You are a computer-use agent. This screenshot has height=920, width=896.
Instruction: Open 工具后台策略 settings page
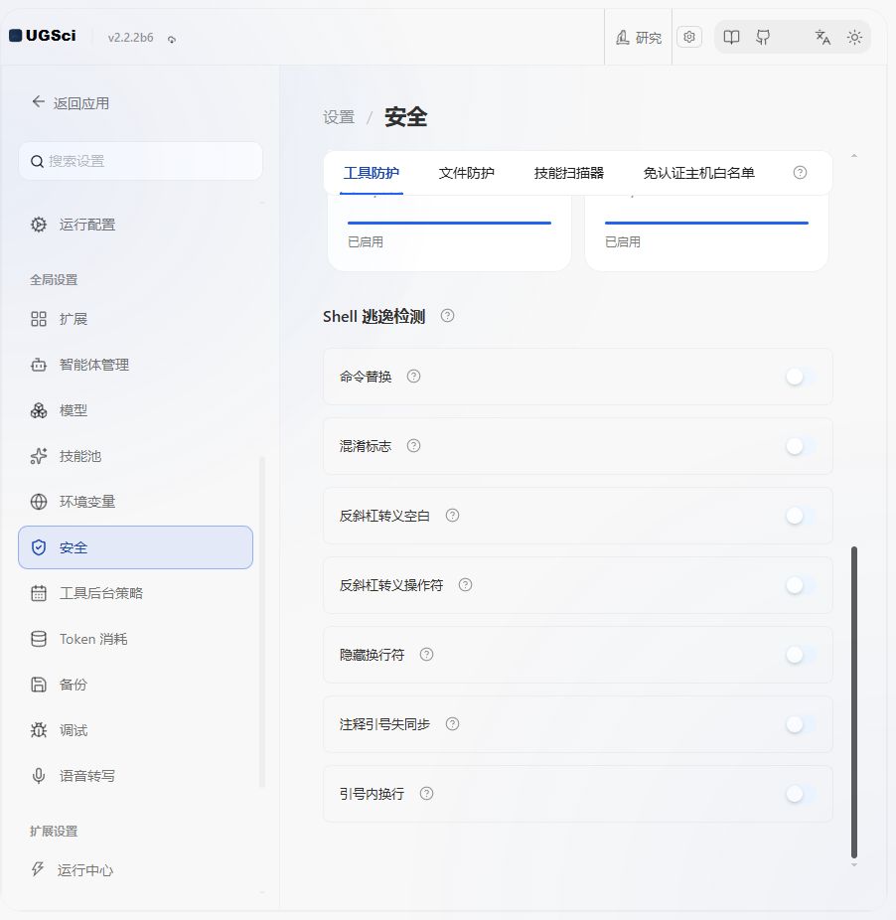[135, 593]
